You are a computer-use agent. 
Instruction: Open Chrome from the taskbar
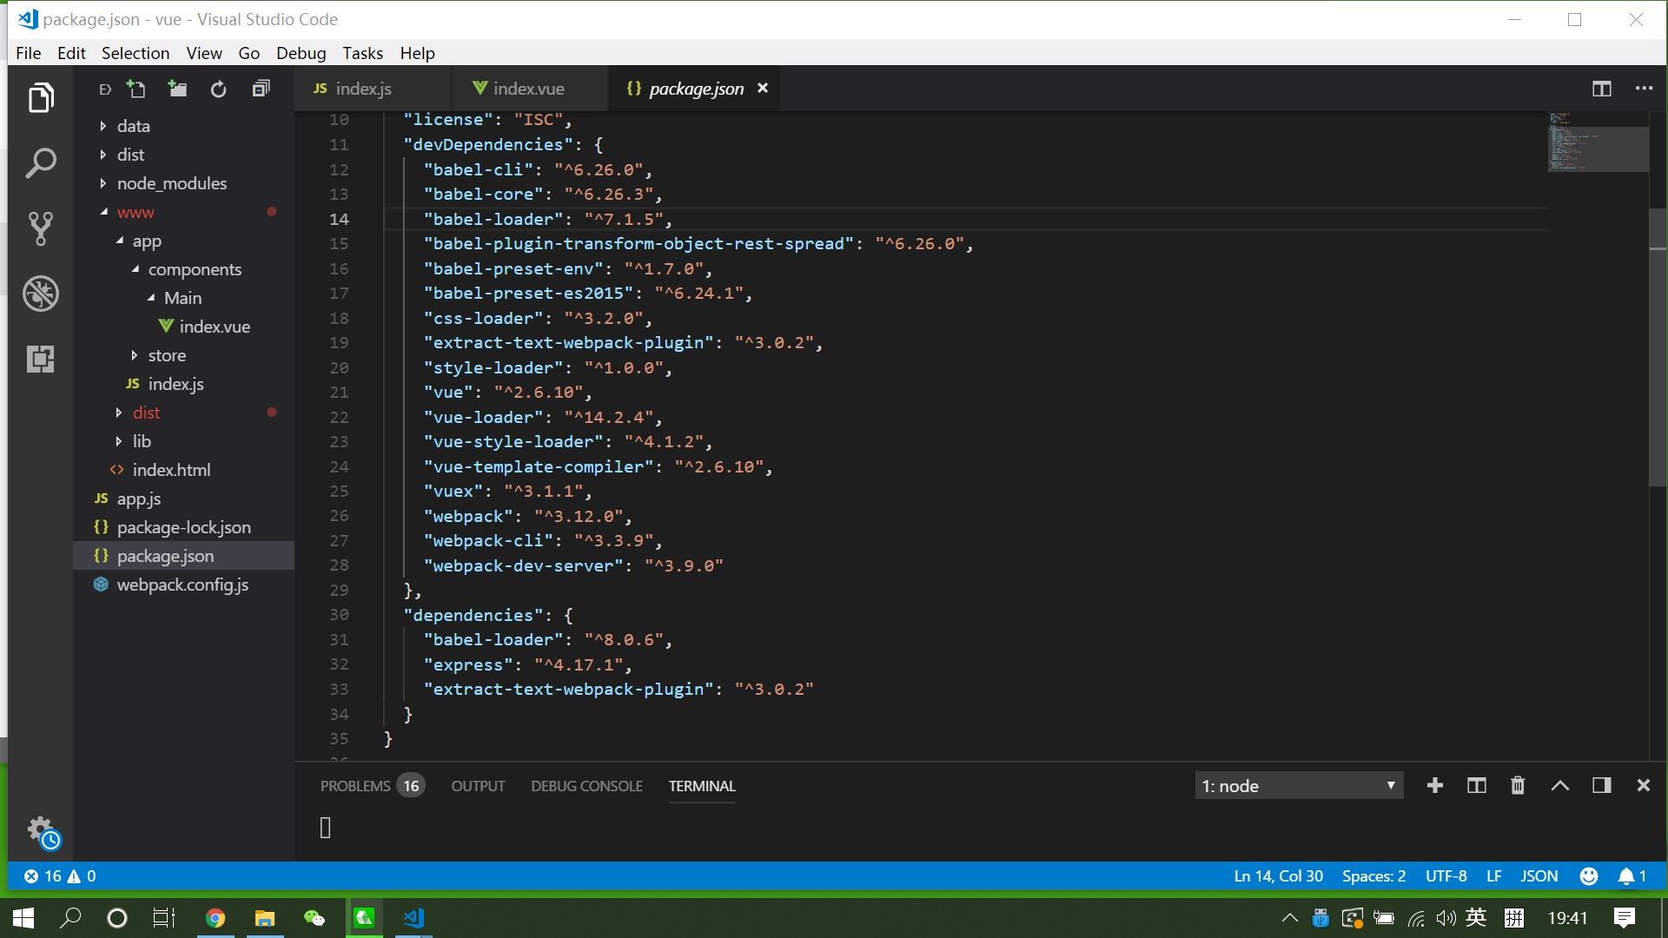click(215, 918)
